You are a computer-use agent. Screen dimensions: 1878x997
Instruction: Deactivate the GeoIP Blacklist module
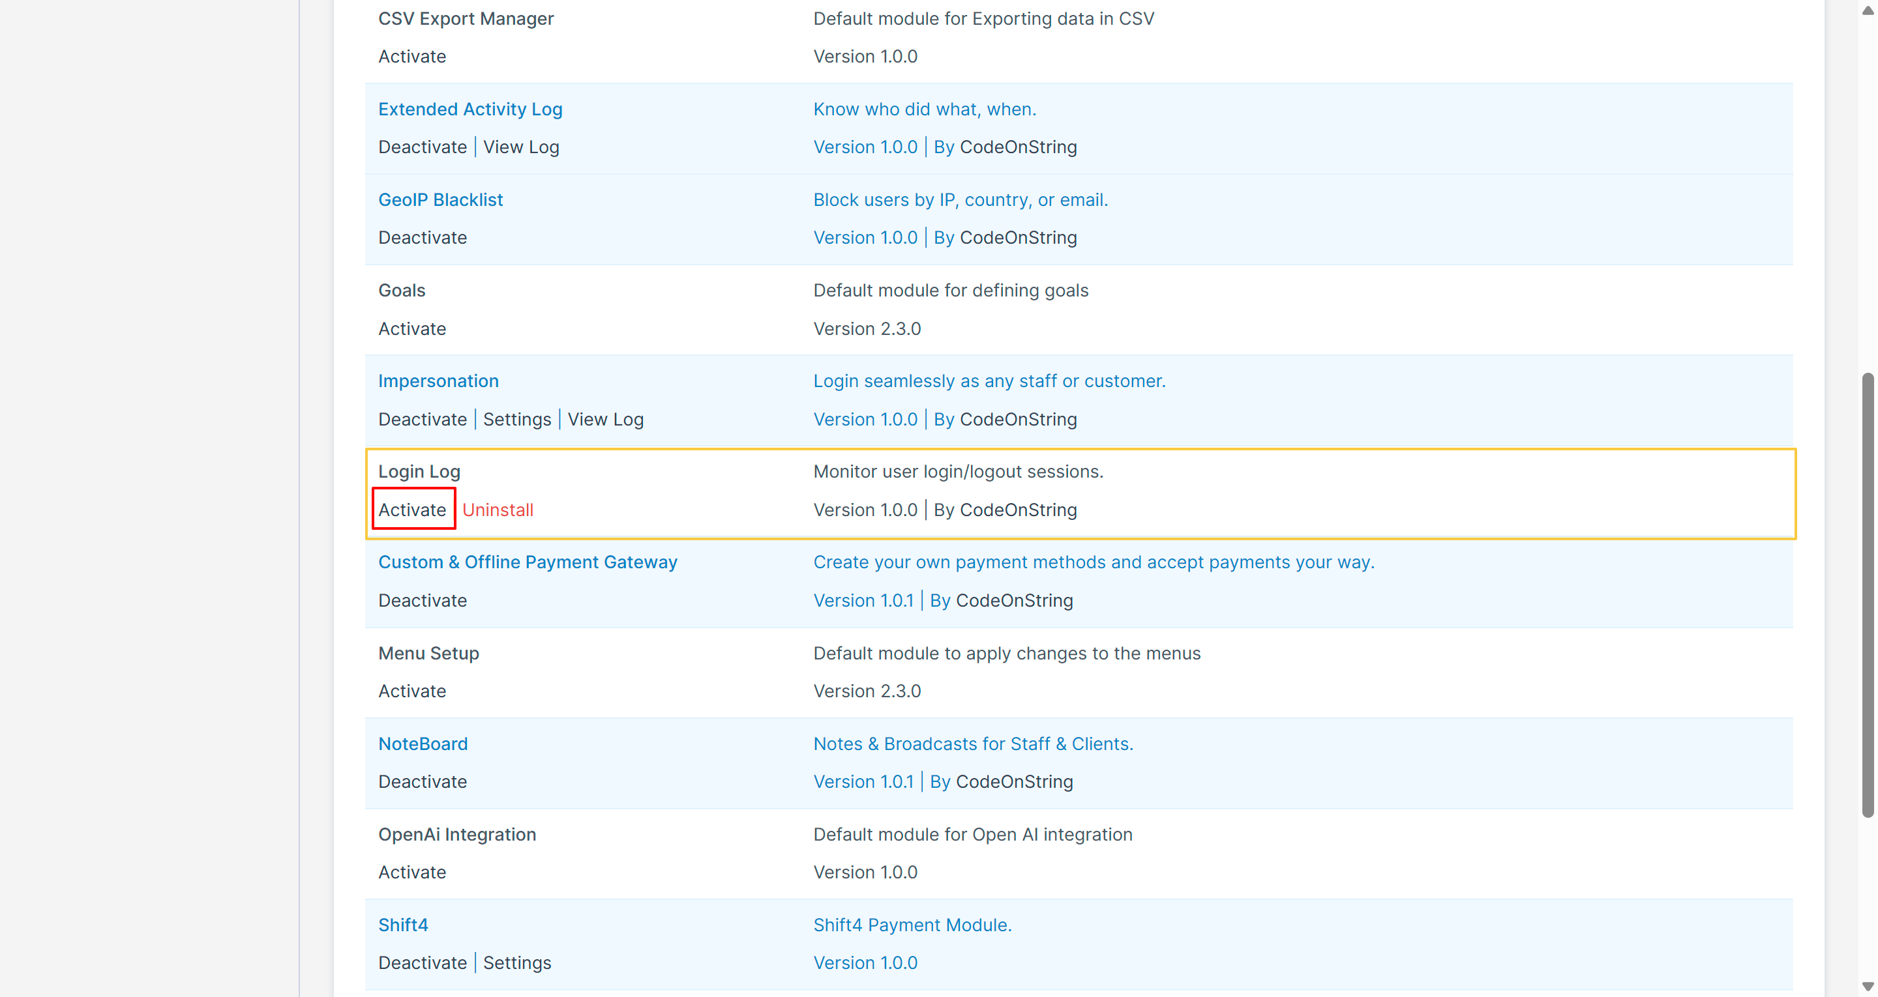click(422, 238)
